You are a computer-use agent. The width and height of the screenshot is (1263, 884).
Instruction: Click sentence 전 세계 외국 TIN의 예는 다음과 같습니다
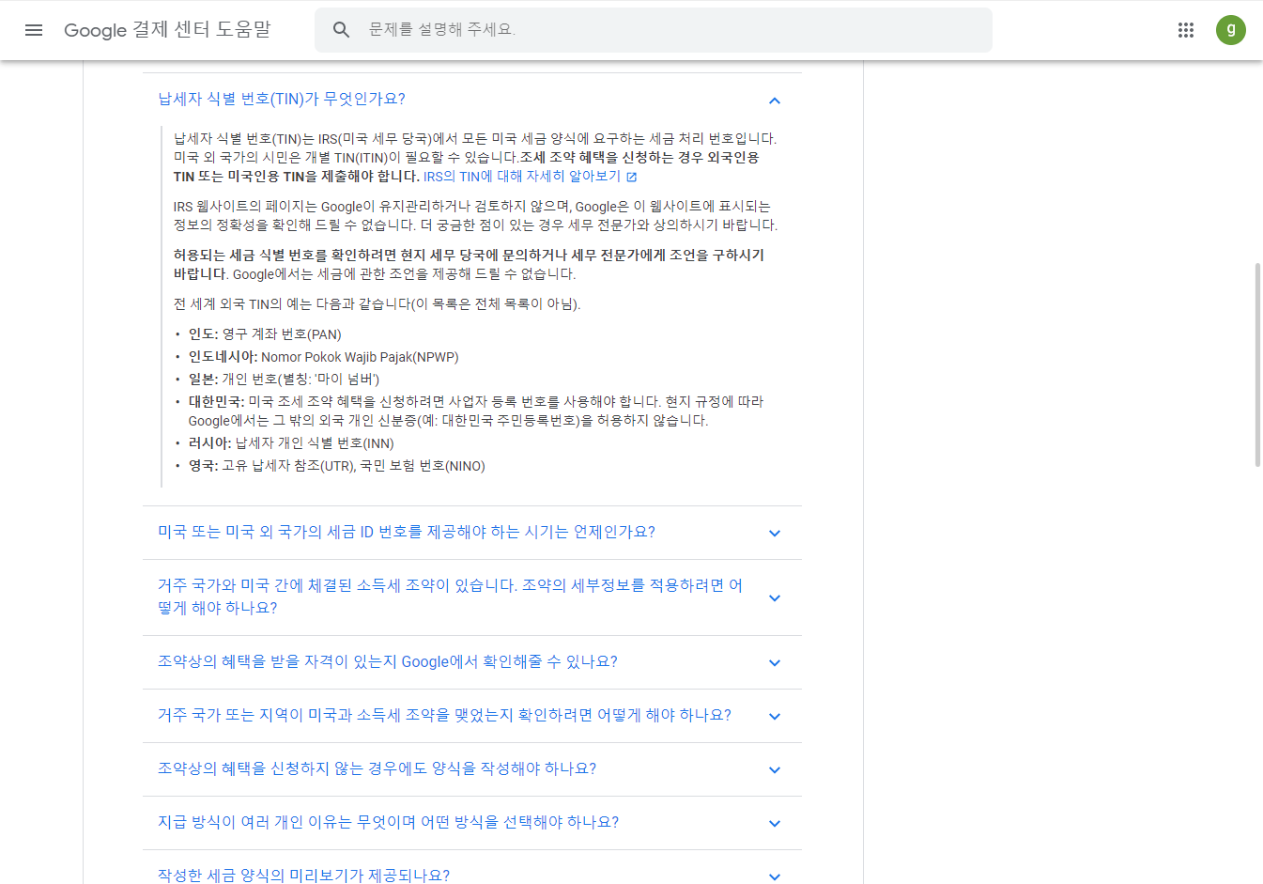point(377,304)
